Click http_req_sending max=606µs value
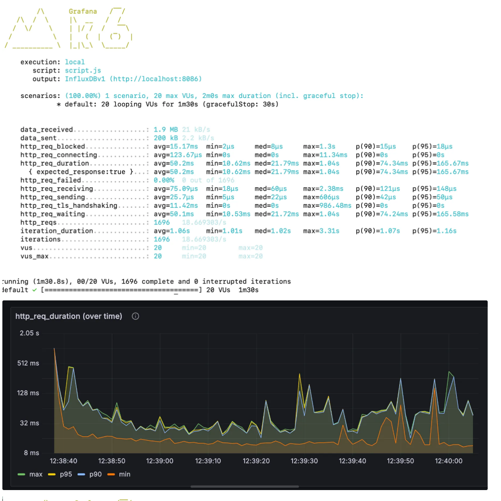This screenshot has width=501, height=501. (321, 197)
